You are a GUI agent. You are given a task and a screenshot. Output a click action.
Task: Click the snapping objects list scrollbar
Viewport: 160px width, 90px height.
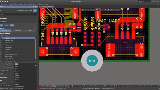coord(35,49)
